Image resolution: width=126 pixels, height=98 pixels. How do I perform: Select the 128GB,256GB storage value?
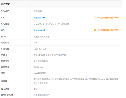(x=40, y=49)
